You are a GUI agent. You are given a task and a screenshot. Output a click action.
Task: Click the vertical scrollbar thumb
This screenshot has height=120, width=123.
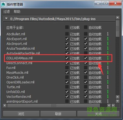click(x=118, y=29)
